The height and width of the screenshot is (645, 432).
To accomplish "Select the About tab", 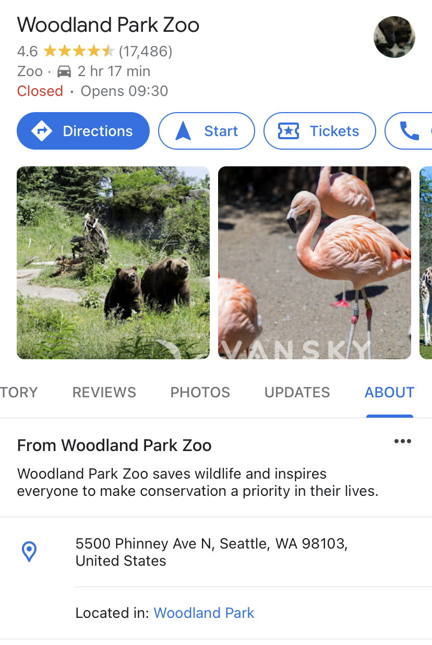I will pyautogui.click(x=389, y=392).
